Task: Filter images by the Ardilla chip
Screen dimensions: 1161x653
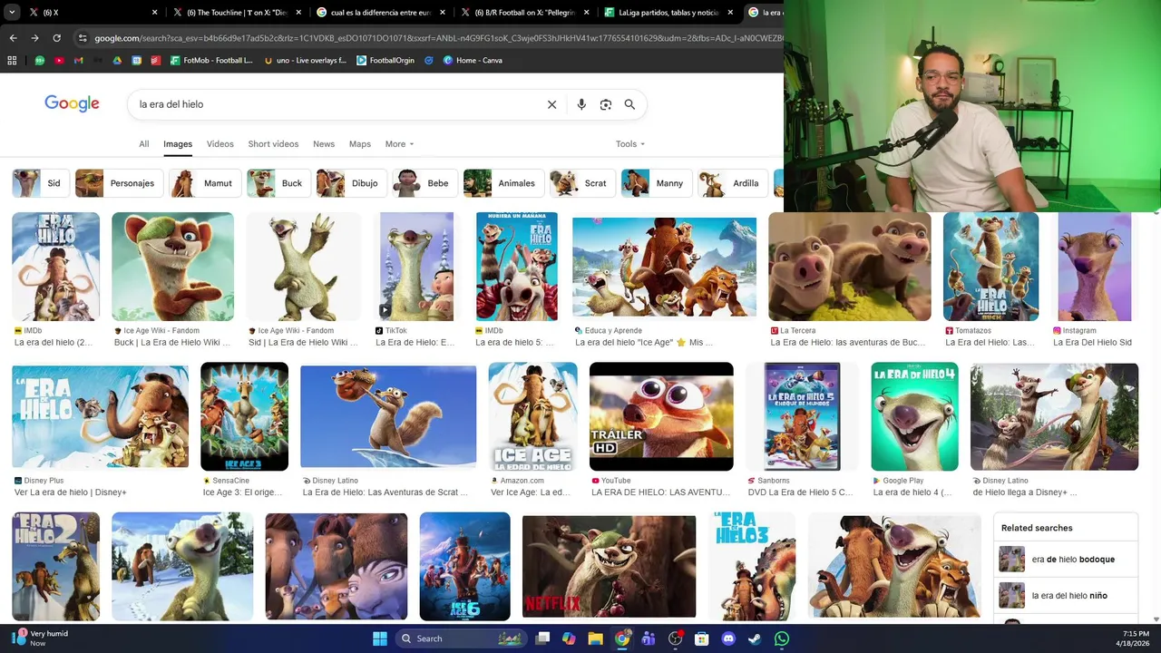Action: [733, 183]
